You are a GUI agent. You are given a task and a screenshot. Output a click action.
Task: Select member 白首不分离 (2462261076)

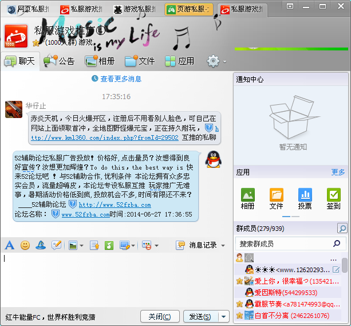288,316
